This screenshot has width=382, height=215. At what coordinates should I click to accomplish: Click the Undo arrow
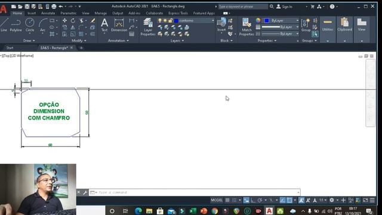[x=61, y=7]
